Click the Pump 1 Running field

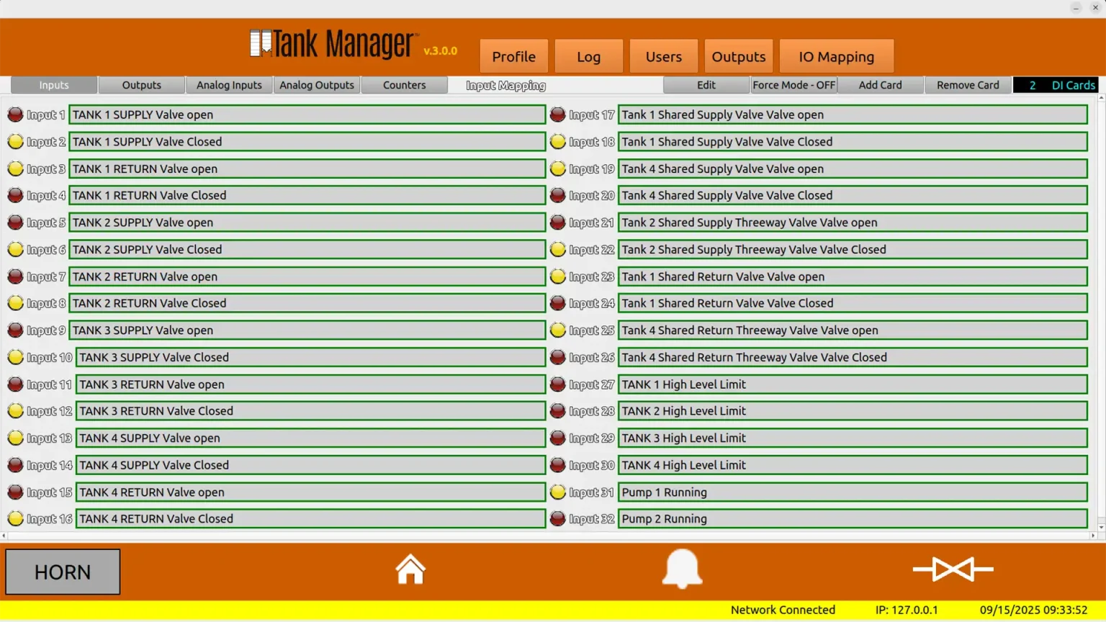click(853, 492)
